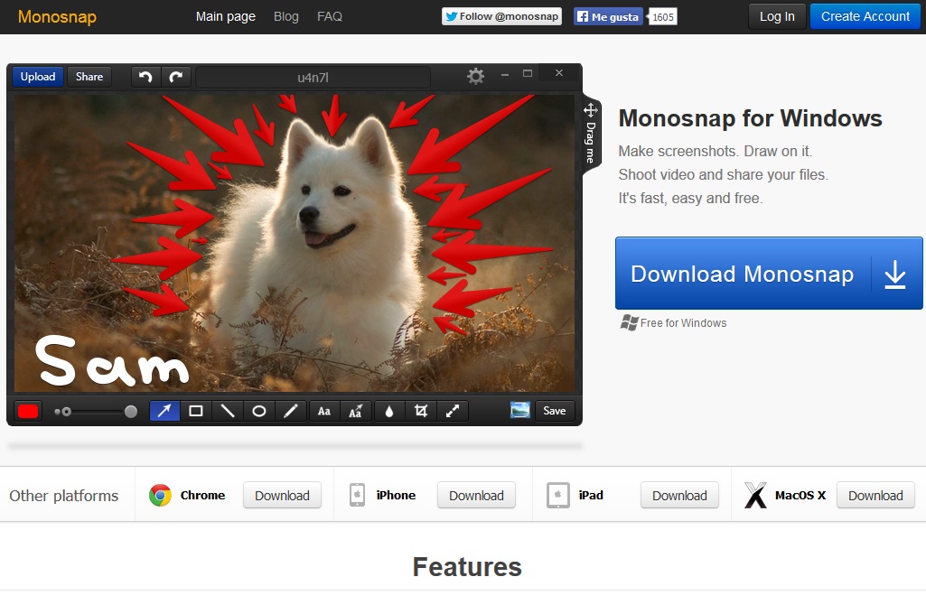The width and height of the screenshot is (926, 605).
Task: Download Monosnap for Chrome
Action: click(x=282, y=496)
